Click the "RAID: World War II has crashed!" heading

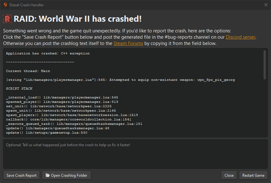[78, 19]
